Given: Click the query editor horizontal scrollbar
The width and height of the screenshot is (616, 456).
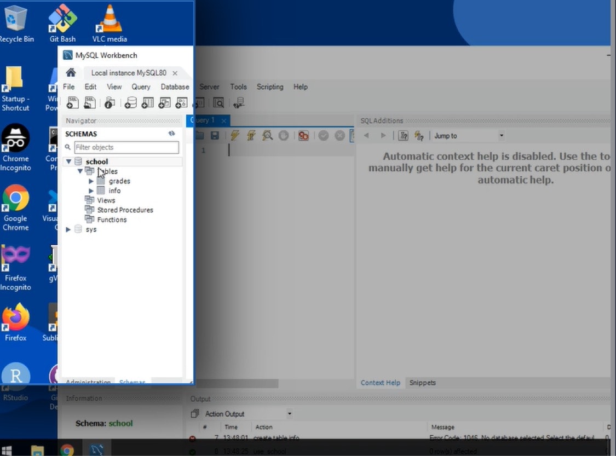Looking at the screenshot, I should tap(237, 383).
